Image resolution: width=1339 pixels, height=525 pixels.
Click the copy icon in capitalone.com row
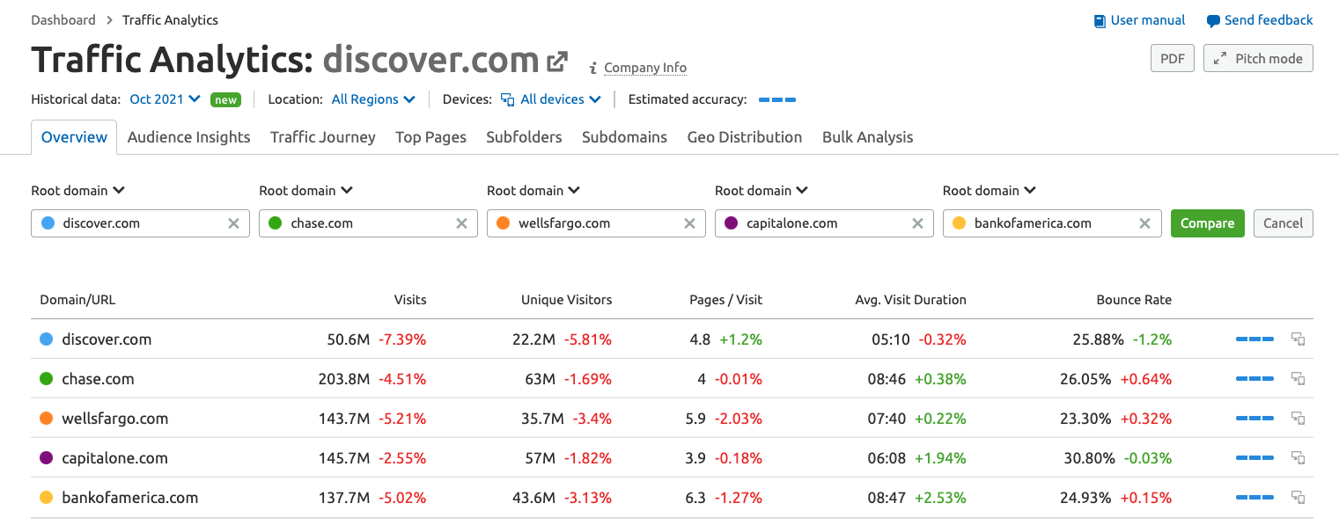click(1298, 457)
